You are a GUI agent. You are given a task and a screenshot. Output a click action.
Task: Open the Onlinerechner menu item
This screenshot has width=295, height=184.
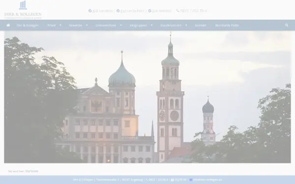click(106, 25)
